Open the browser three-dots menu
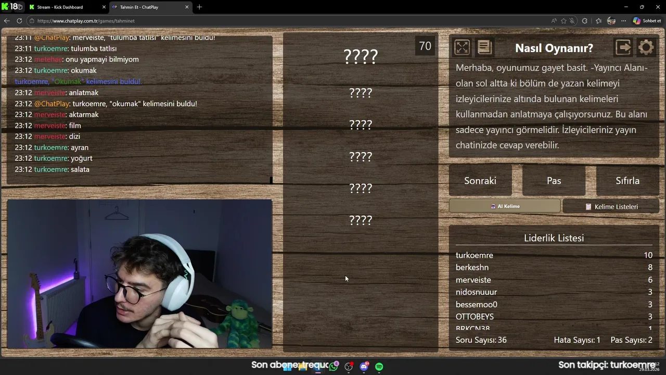666x375 pixels. [x=624, y=21]
